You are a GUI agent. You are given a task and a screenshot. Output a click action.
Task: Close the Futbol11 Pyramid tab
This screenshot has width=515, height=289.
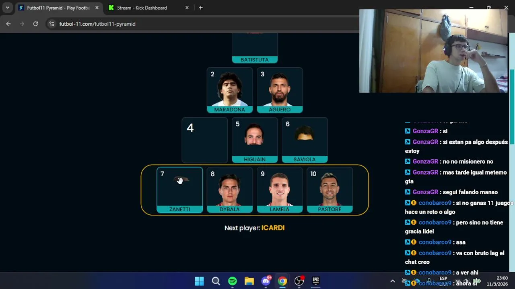[97, 8]
